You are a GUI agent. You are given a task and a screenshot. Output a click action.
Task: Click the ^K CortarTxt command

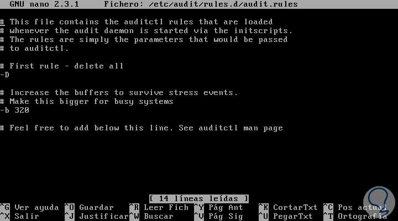[x=288, y=208]
